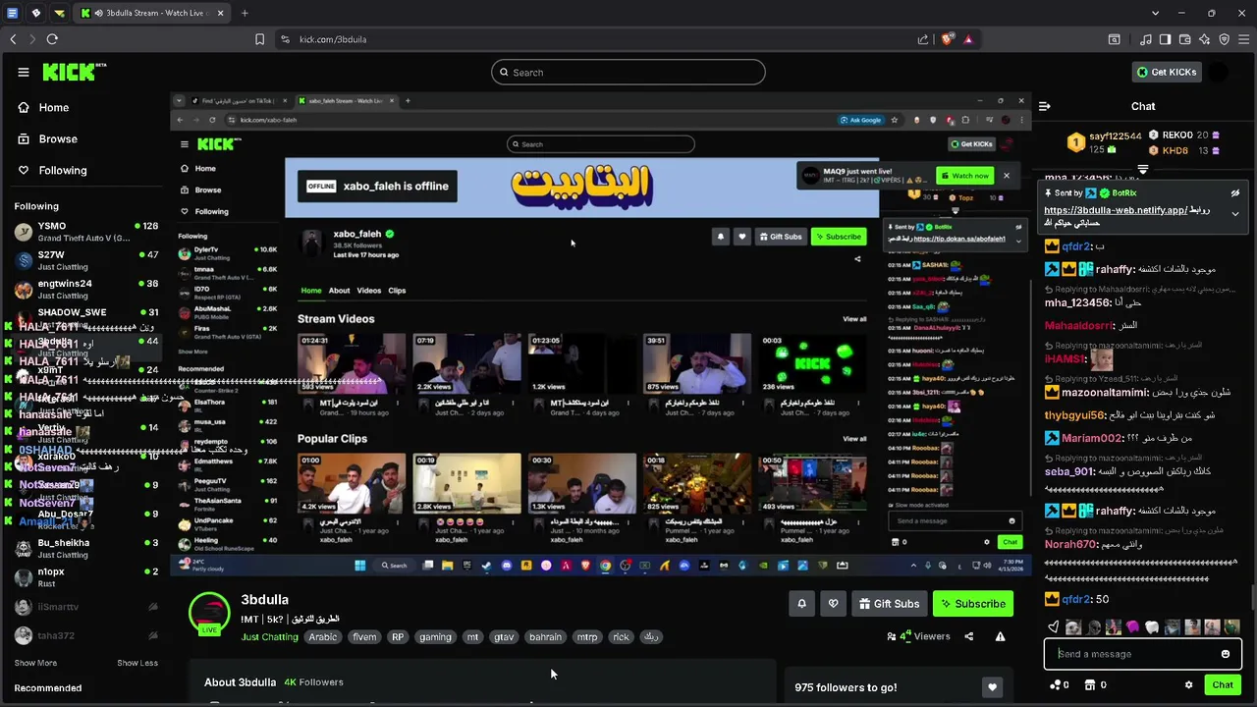Screen dimensions: 1257x707
Task: Bookmark the page using the bookmark icon
Action: (x=259, y=39)
